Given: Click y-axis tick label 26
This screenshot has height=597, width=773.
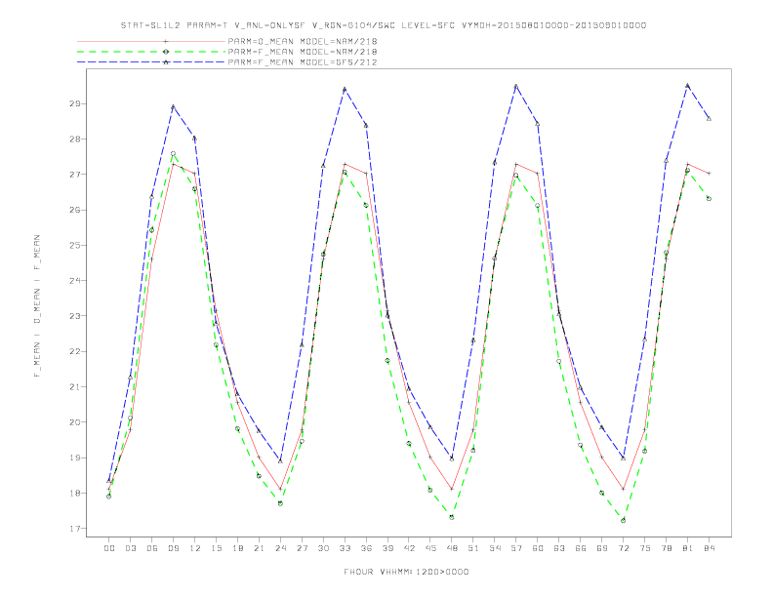Looking at the screenshot, I should (x=75, y=210).
